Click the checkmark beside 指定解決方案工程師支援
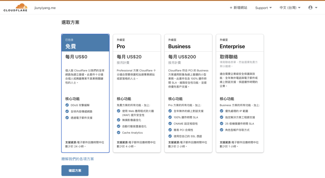This screenshot has height=178, width=325. (222, 117)
